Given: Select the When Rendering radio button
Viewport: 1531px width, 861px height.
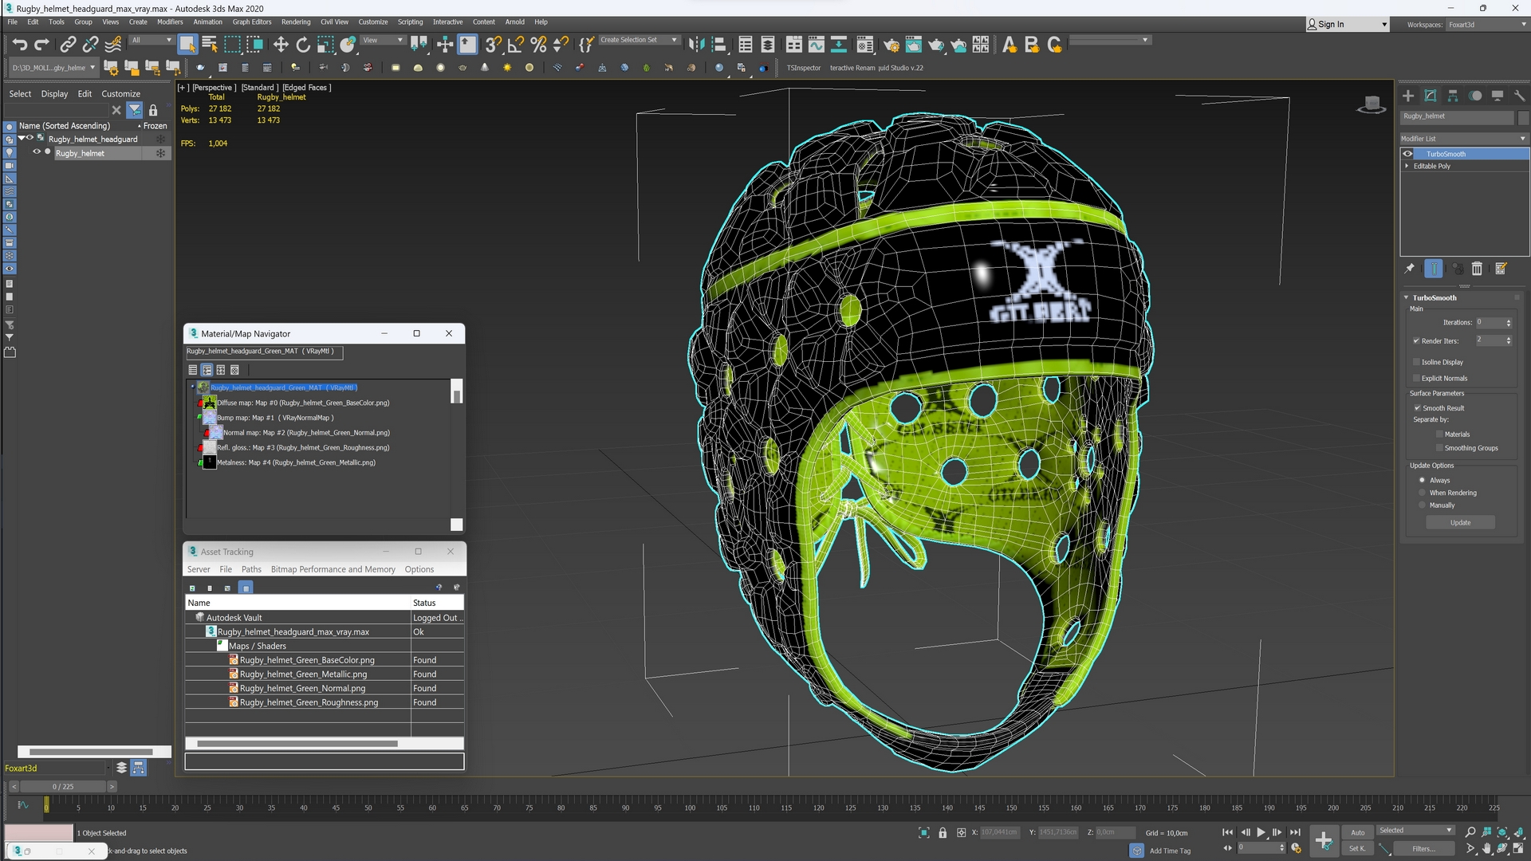Looking at the screenshot, I should pyautogui.click(x=1422, y=493).
